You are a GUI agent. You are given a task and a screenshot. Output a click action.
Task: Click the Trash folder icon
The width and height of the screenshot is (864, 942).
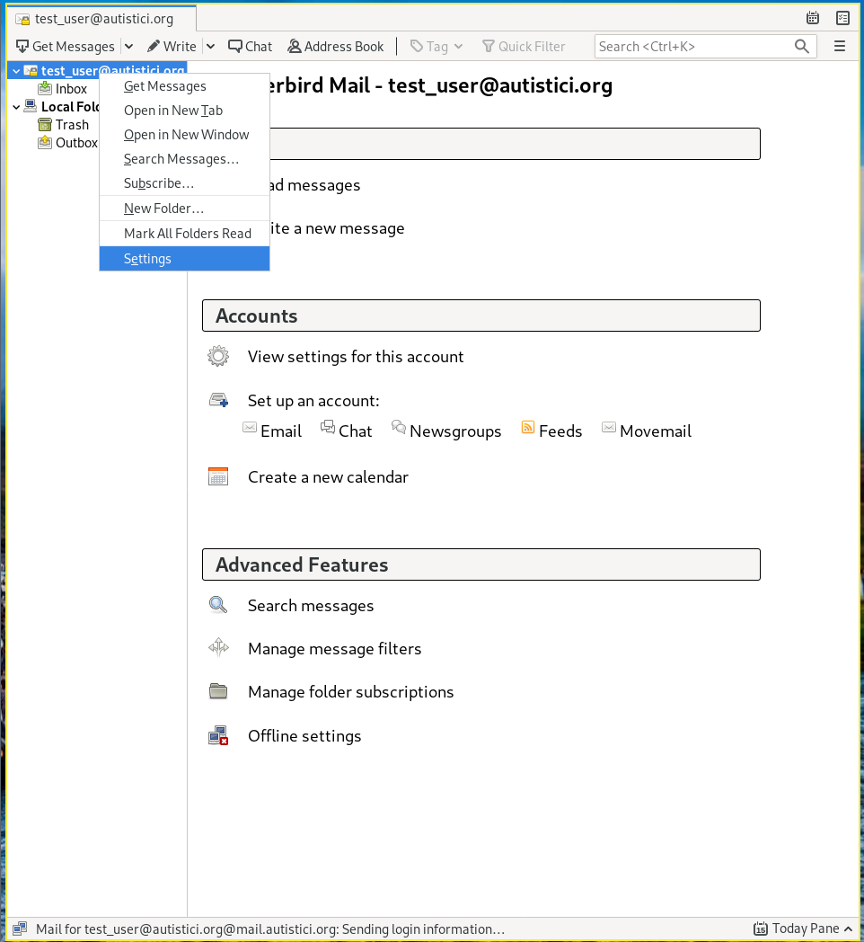pos(45,124)
